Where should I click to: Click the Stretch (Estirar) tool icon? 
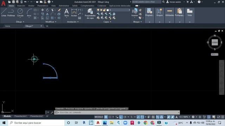click(43, 18)
